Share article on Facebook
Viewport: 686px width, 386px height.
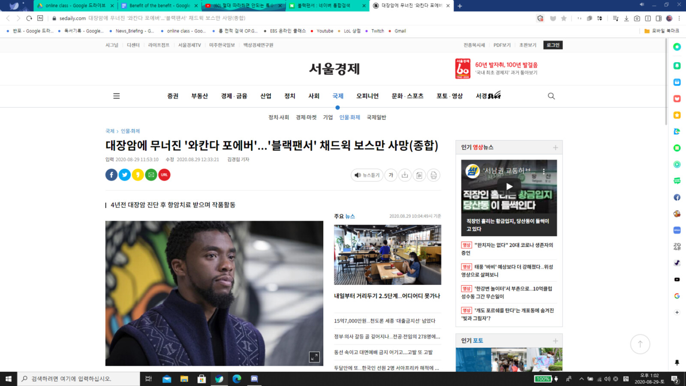pos(111,175)
